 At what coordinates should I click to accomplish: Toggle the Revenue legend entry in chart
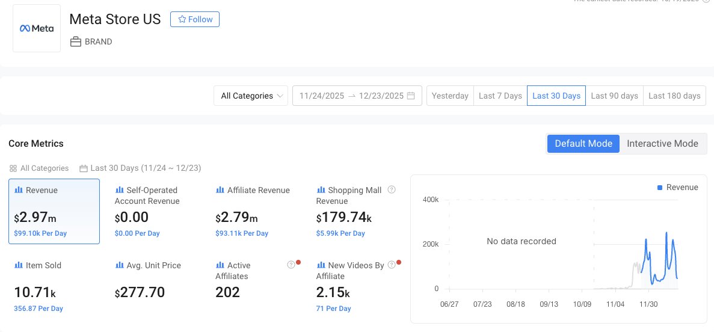(x=677, y=187)
